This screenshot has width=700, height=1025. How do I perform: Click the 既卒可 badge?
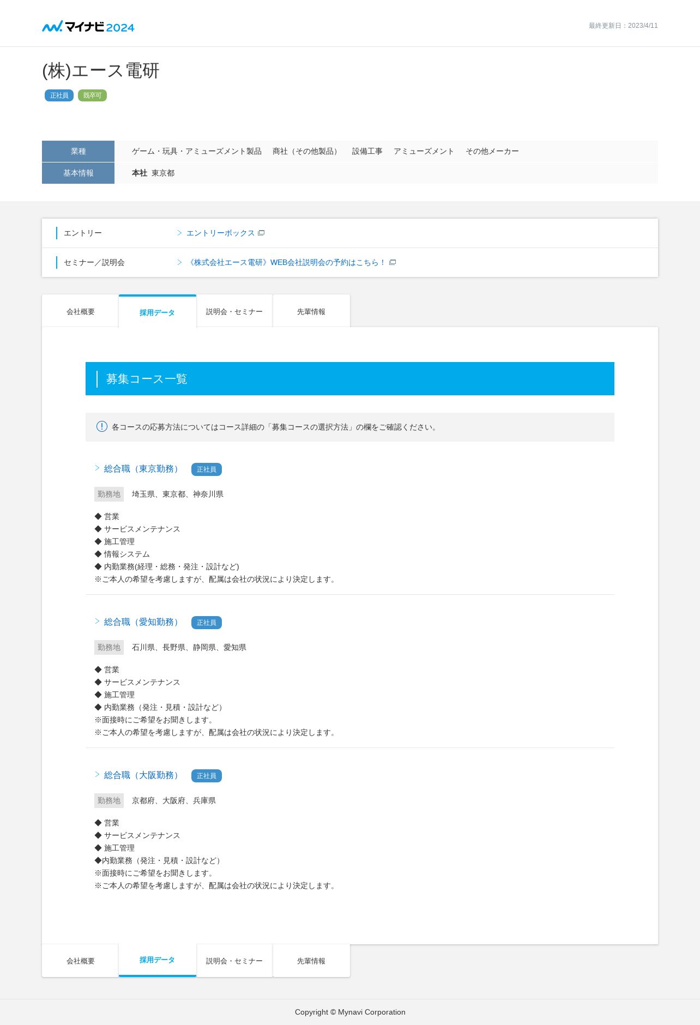pyautogui.click(x=92, y=95)
